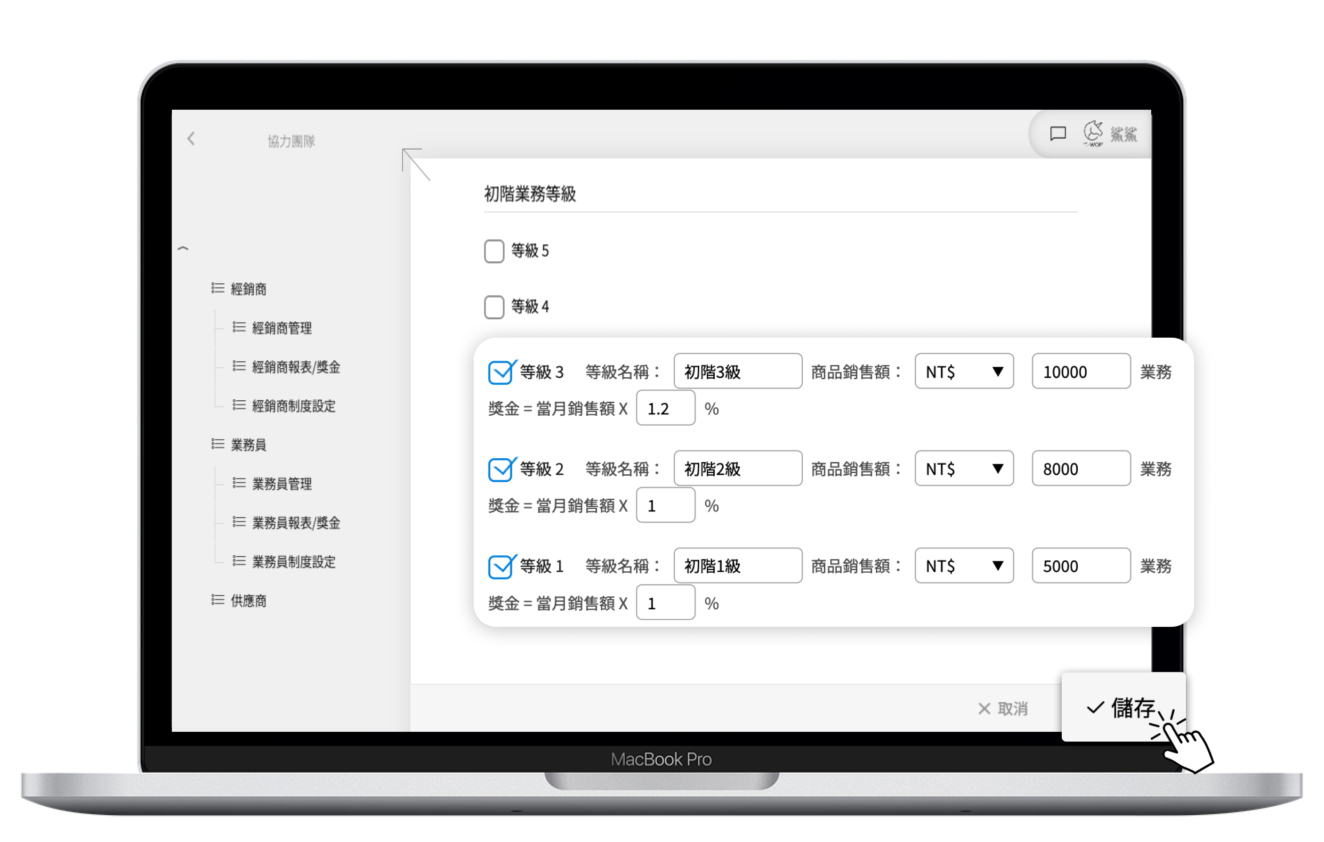Enable the 等級 5 checkbox
This screenshot has height=842, width=1324.
(494, 251)
